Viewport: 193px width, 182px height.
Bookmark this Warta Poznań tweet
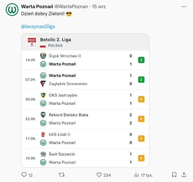coord(174,175)
